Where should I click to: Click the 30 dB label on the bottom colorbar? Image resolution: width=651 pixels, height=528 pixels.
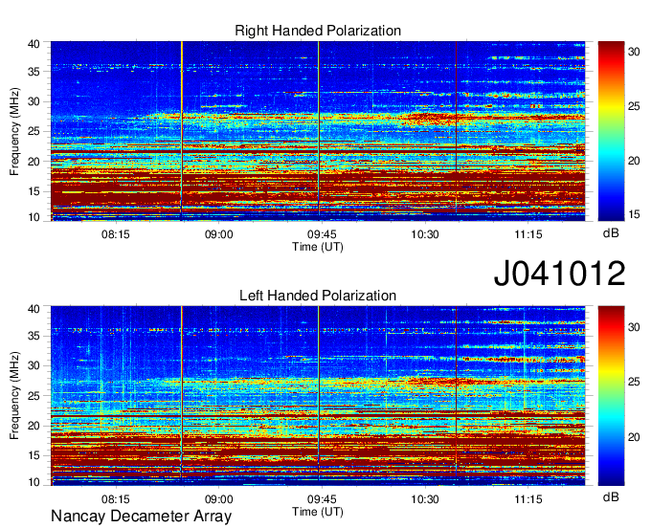pos(634,327)
